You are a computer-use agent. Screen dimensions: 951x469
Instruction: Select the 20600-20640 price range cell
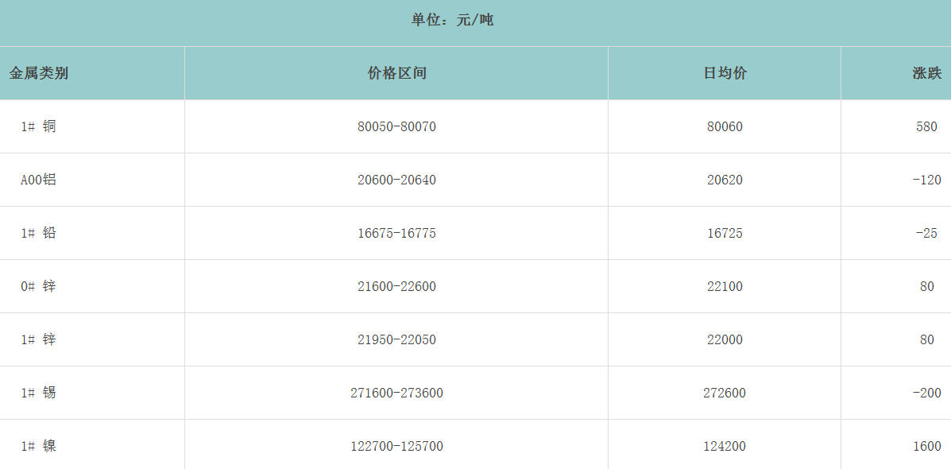point(396,180)
